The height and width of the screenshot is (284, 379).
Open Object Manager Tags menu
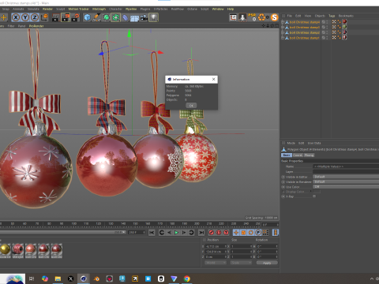332,16
